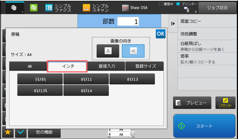Expand the printer status dropdown arrow

[196, 12]
